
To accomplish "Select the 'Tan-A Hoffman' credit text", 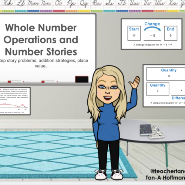I will pyautogui.click(x=165, y=178).
